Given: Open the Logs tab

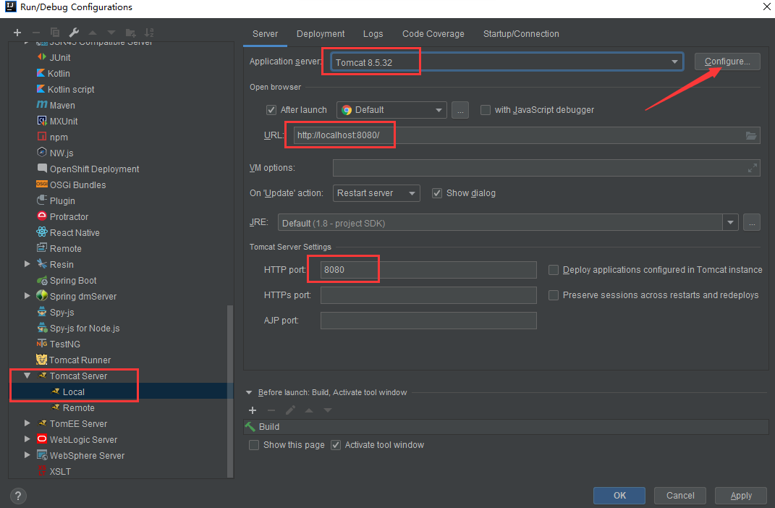Looking at the screenshot, I should [x=373, y=33].
